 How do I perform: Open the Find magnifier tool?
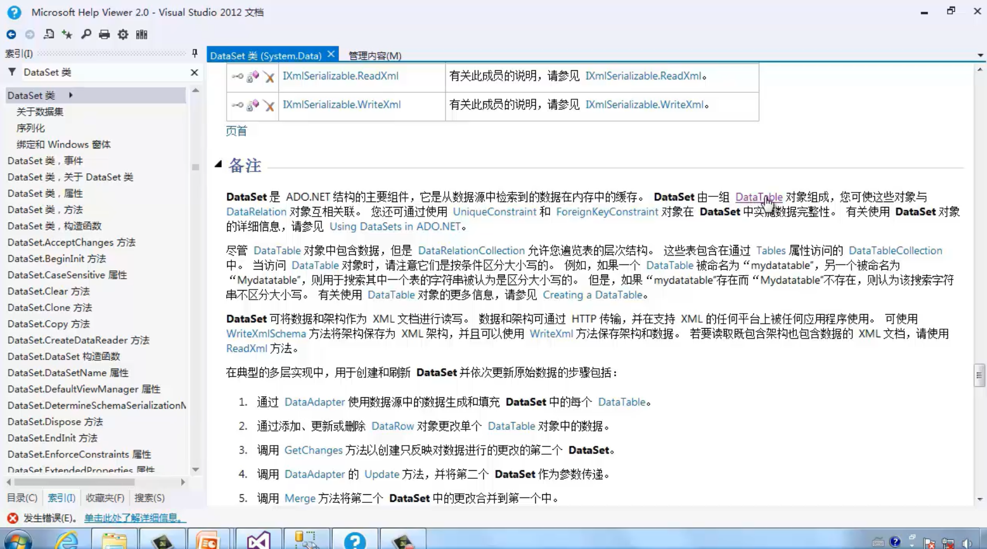[86, 34]
